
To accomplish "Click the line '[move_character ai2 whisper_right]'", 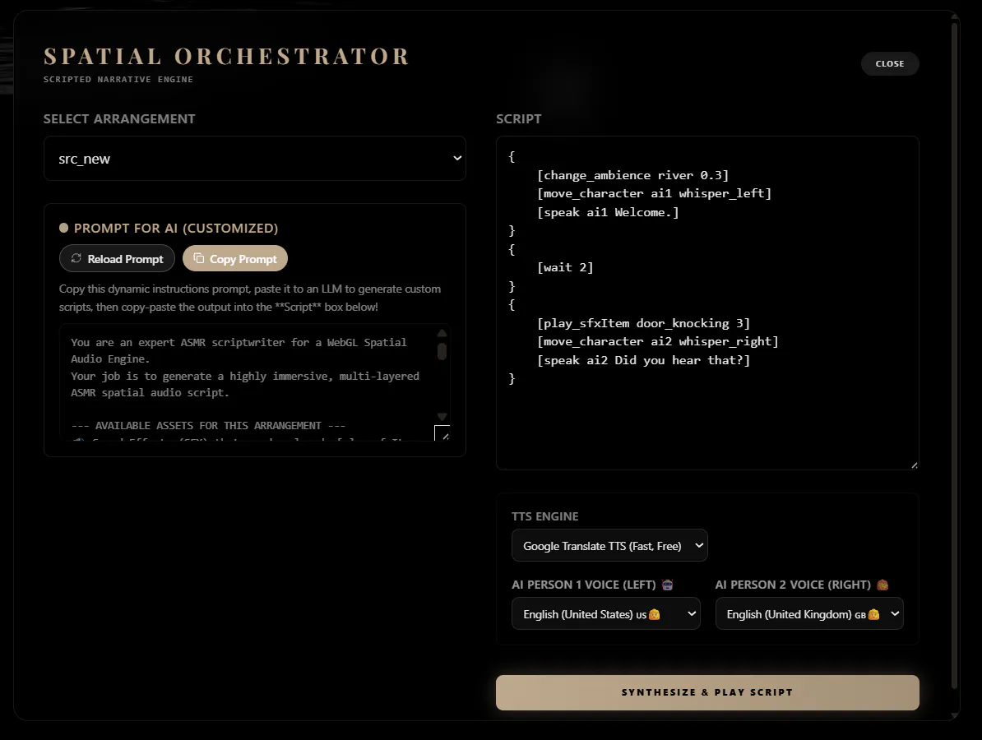I will click(x=658, y=341).
